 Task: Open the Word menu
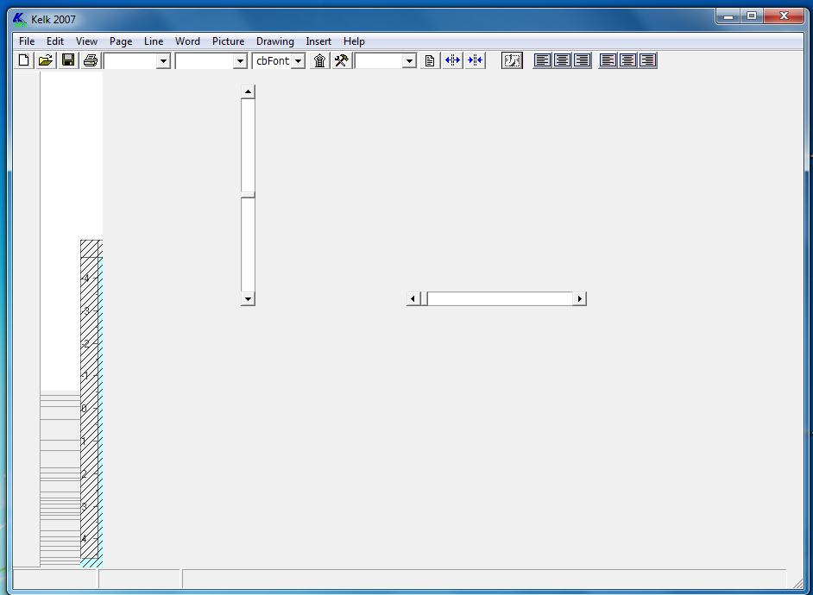(x=187, y=41)
